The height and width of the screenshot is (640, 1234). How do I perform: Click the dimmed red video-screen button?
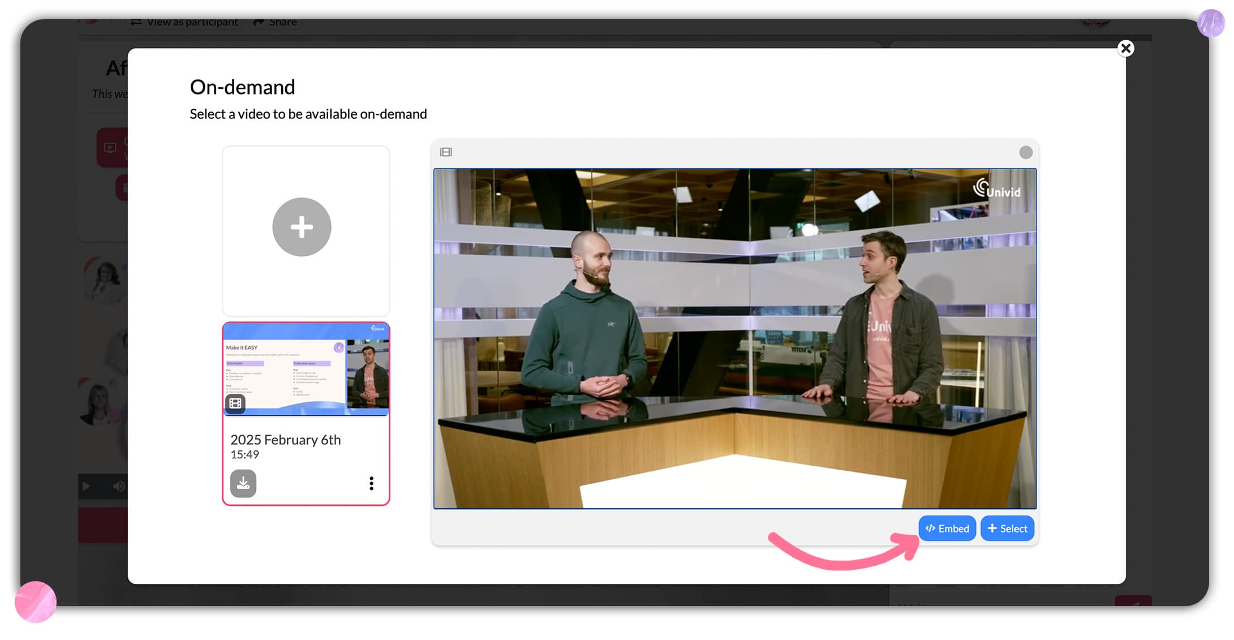click(111, 148)
